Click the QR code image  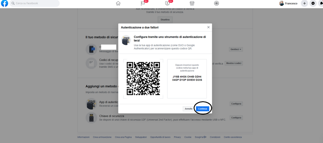(143, 78)
